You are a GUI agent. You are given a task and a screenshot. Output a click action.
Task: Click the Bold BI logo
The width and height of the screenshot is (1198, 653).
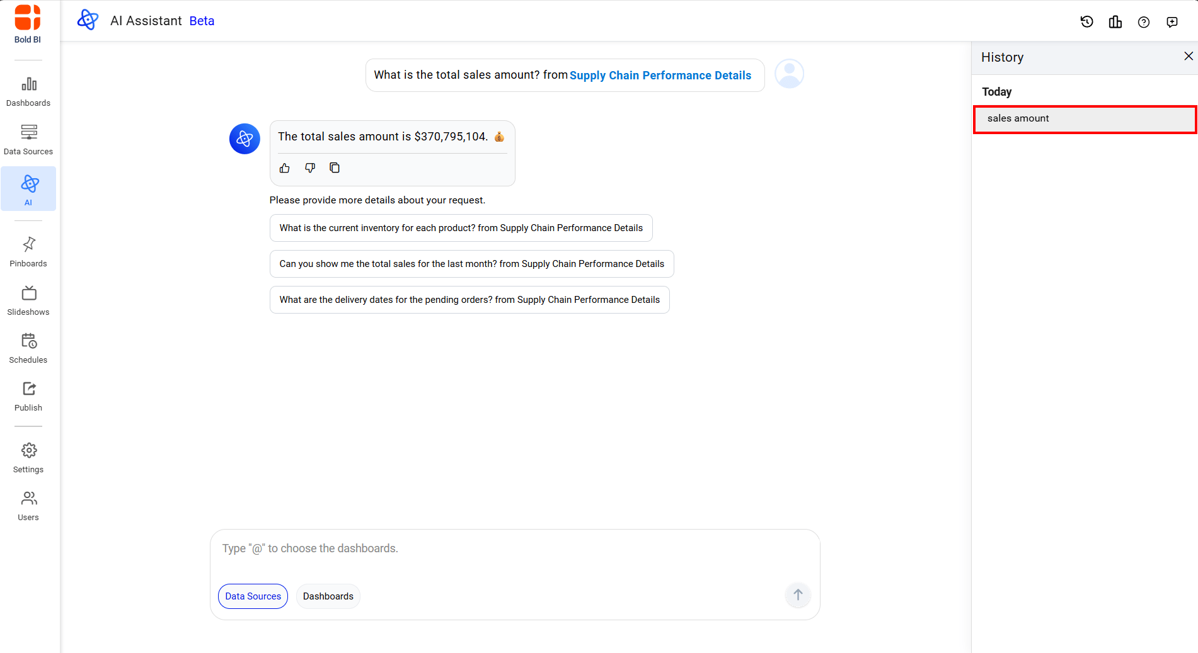(x=28, y=24)
